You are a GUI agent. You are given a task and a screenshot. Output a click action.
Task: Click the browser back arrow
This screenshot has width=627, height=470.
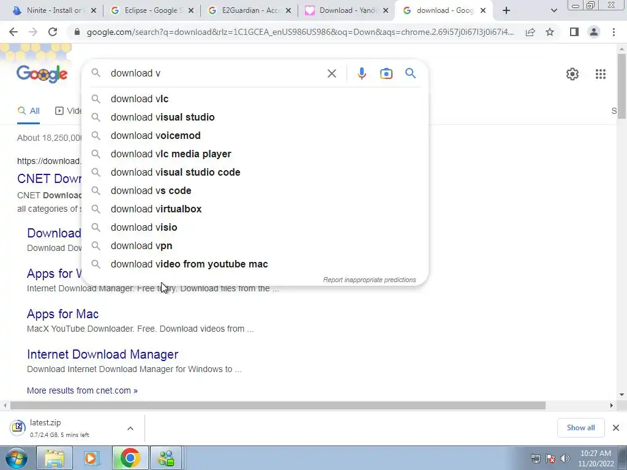[13, 32]
